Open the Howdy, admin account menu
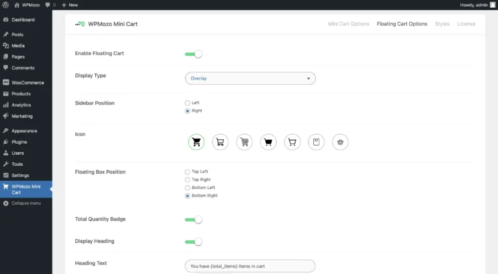Image resolution: width=498 pixels, height=274 pixels. point(477,5)
